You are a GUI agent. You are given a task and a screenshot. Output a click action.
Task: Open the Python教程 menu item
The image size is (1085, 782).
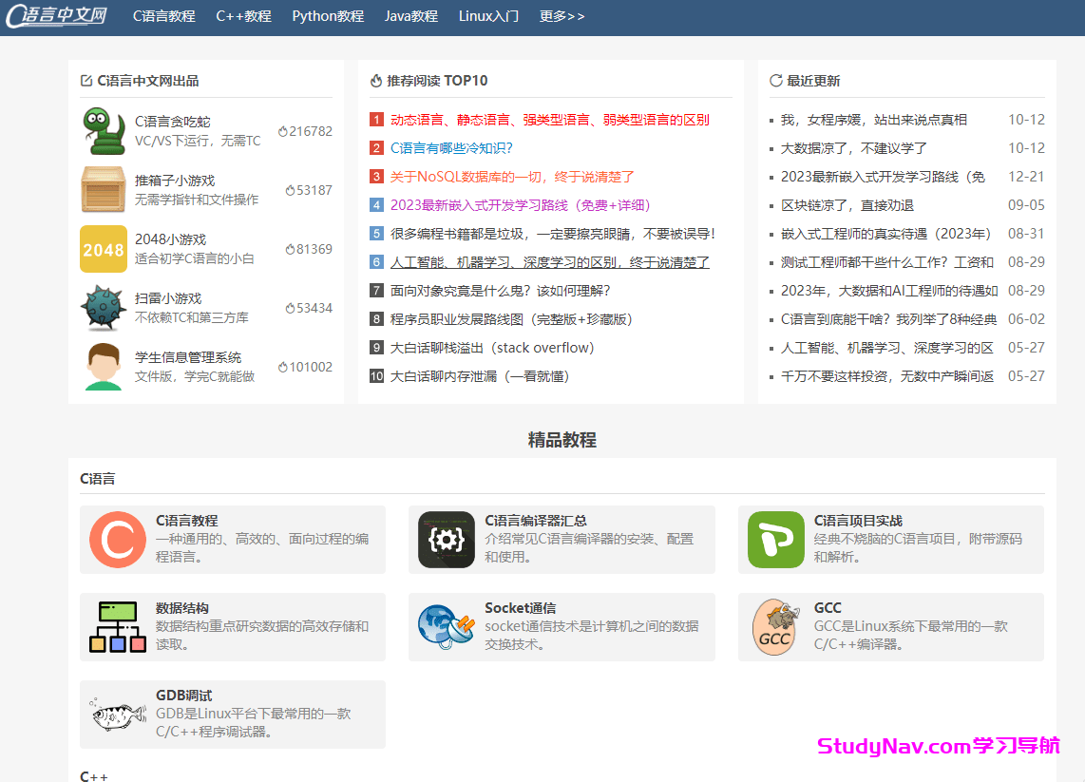328,16
